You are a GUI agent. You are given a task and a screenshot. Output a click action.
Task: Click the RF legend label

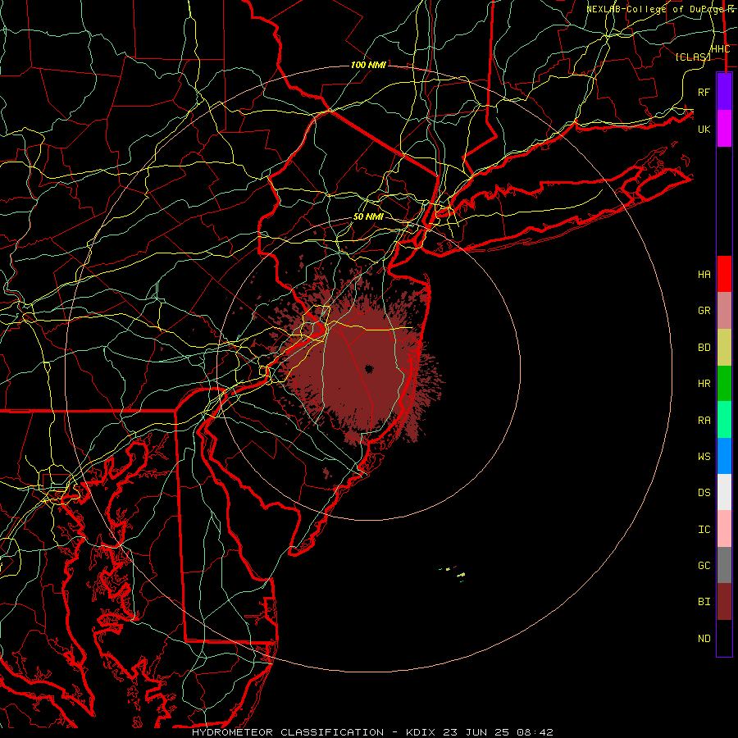click(704, 92)
